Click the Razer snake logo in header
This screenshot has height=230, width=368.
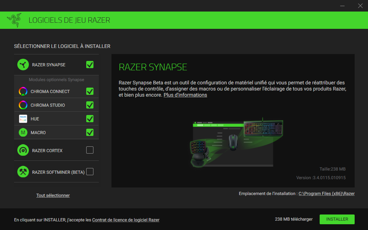tap(14, 20)
